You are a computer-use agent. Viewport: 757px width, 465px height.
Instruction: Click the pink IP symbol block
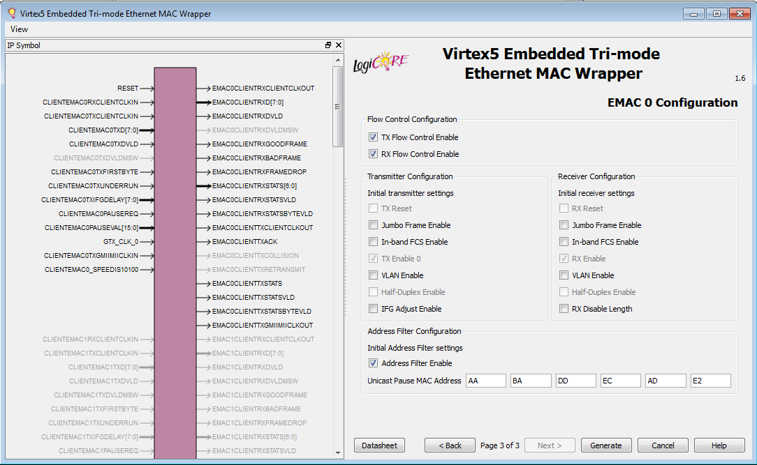point(175,263)
